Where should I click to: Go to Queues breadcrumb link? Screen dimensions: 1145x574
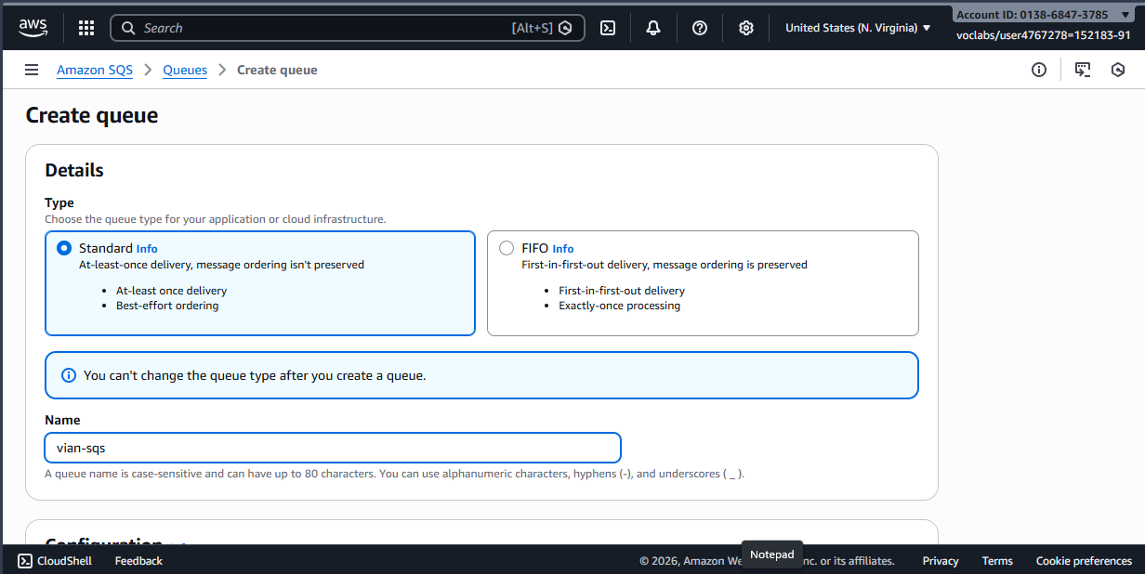pos(185,70)
